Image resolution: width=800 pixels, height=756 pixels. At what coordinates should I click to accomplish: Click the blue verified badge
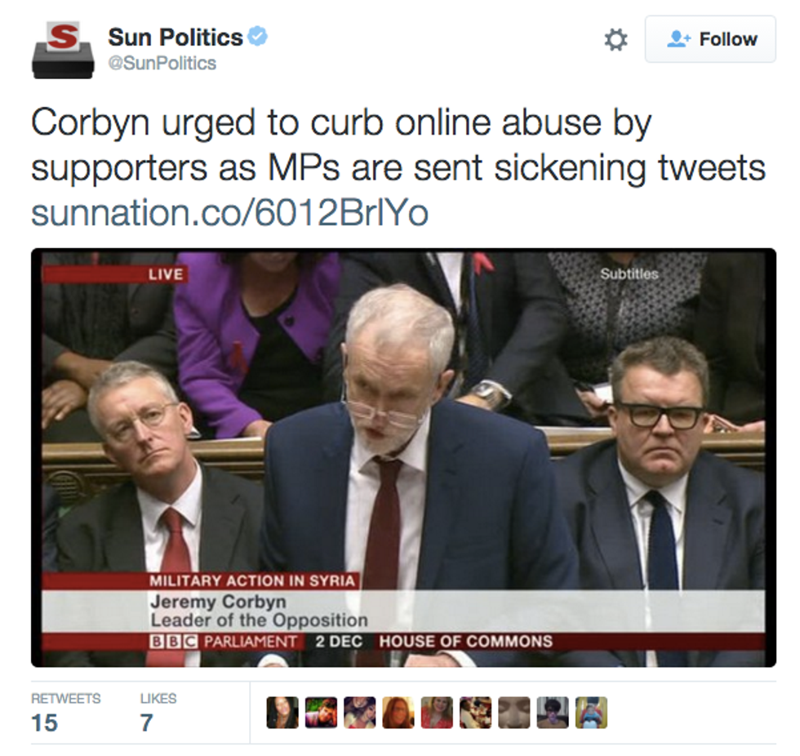[258, 36]
